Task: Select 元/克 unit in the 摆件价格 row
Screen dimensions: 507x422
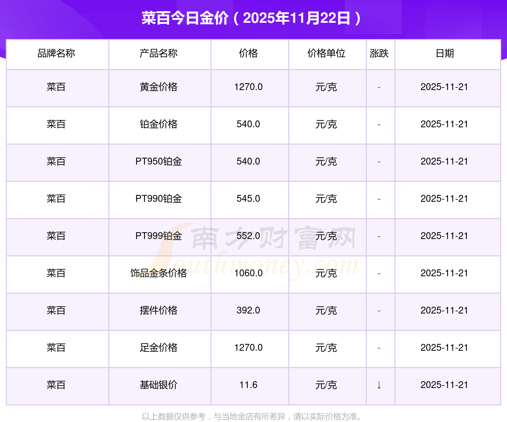Action: [x=326, y=311]
